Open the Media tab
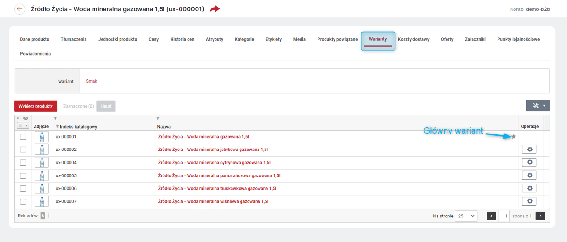The height and width of the screenshot is (242, 567). point(299,39)
